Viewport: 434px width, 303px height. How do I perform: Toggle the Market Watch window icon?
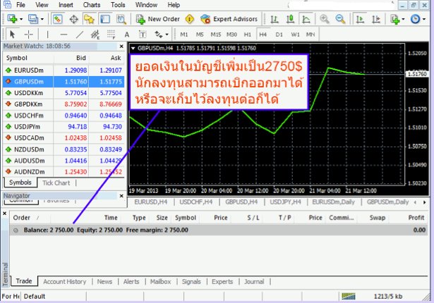pos(58,19)
